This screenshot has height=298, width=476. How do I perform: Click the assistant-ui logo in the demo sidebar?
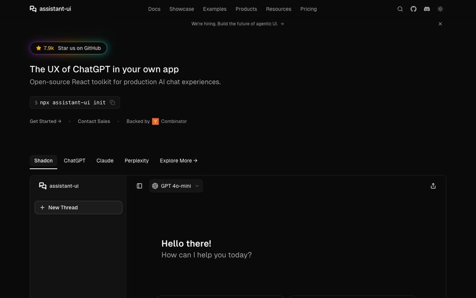pos(59,186)
